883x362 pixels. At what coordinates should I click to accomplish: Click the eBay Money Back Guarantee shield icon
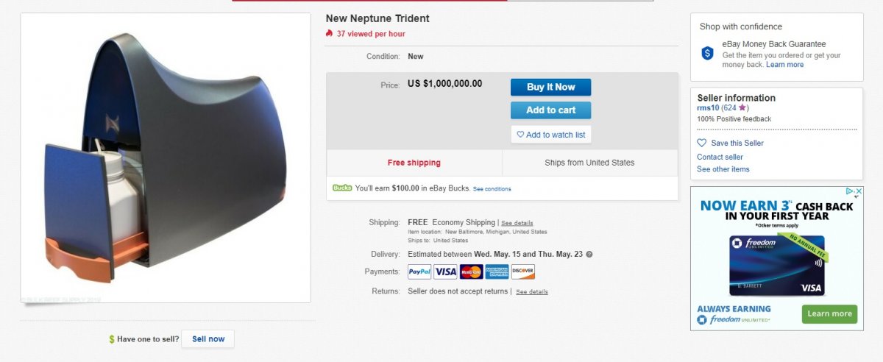tap(707, 53)
